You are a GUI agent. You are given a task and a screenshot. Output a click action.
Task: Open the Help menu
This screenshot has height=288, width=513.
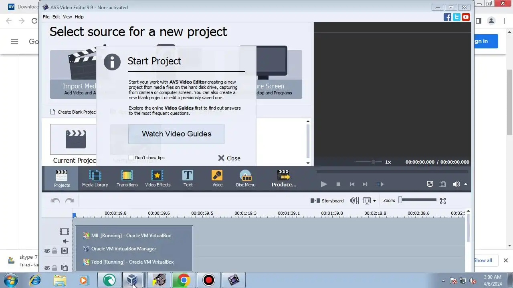79,17
